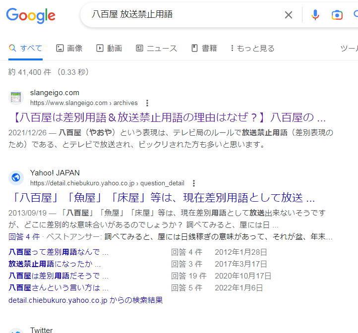Click the date 2020年10月17日
This screenshot has height=333, width=358.
243,276
